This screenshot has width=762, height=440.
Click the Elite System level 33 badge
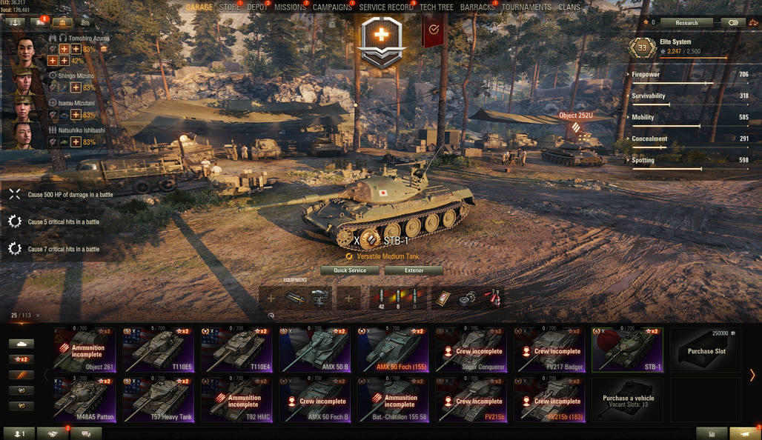pos(643,47)
